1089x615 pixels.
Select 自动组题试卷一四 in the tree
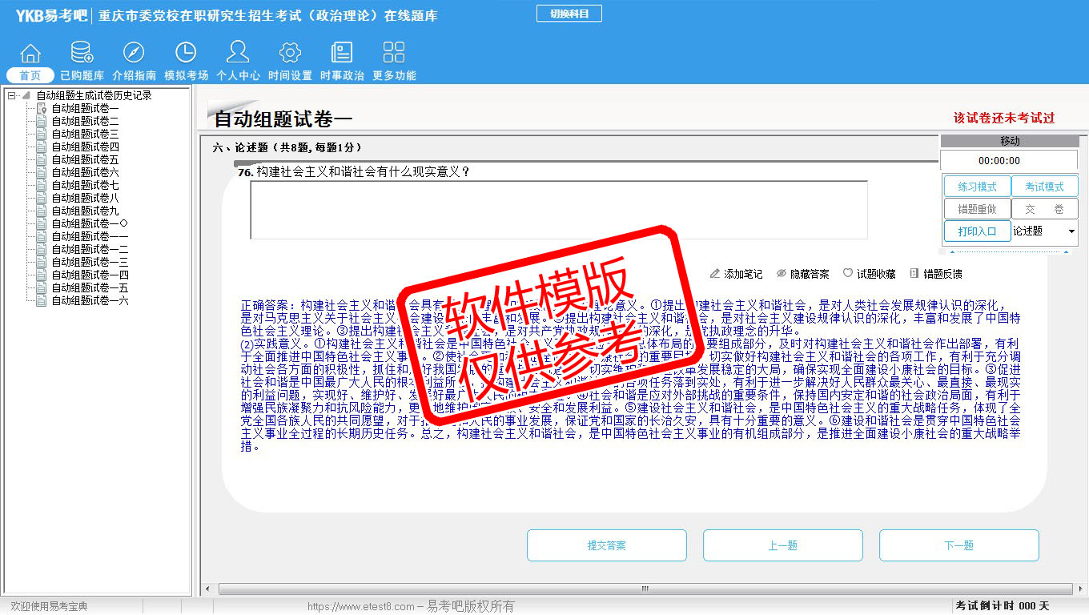coord(90,275)
